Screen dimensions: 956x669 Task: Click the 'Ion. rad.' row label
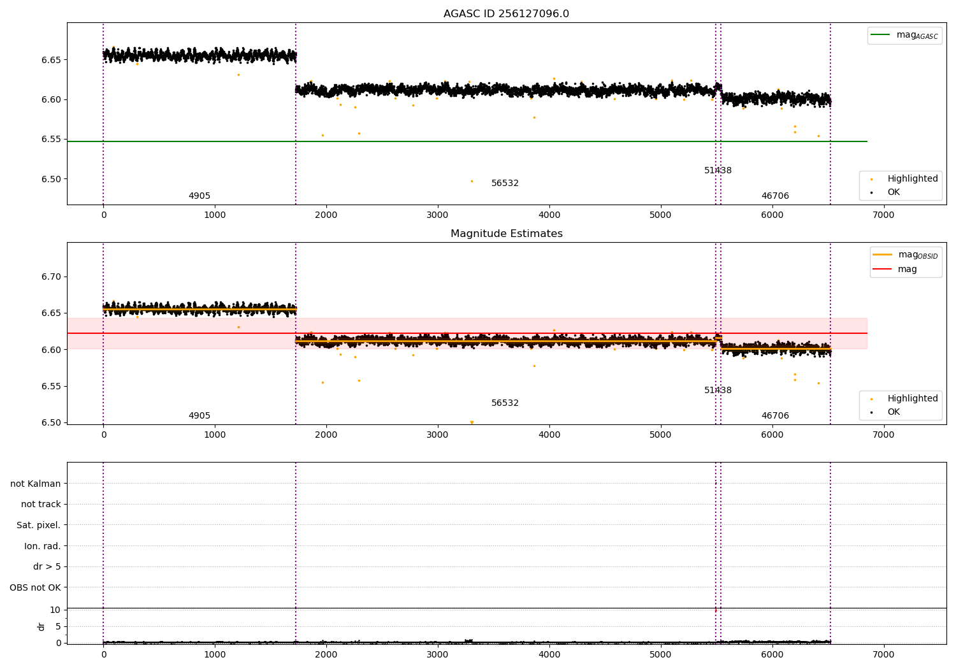point(43,547)
